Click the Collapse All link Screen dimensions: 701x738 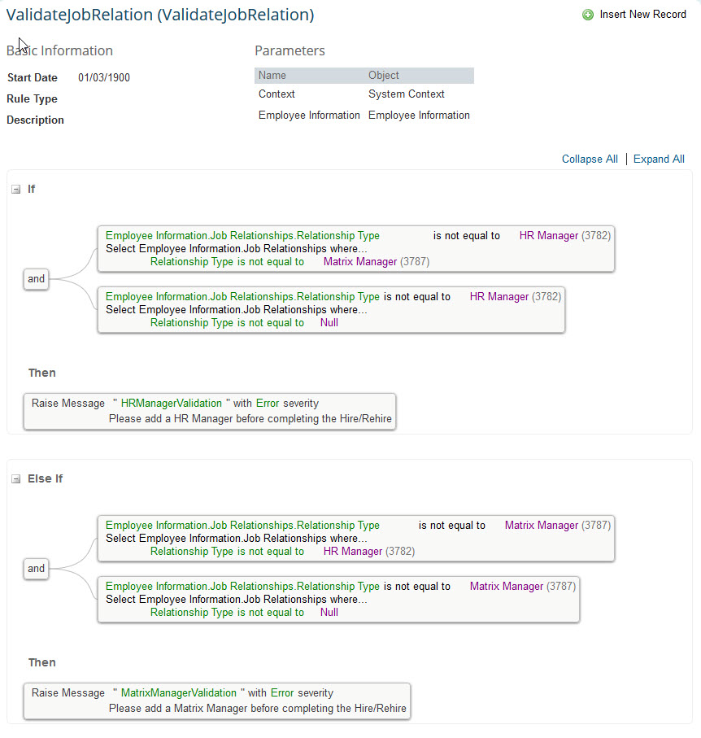click(590, 159)
